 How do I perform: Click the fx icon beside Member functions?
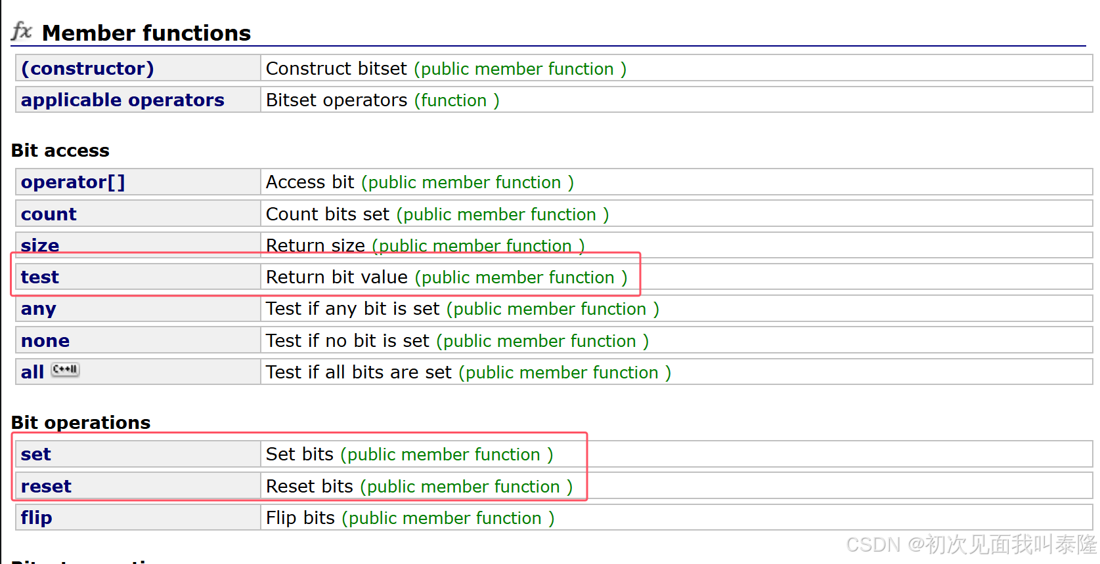pyautogui.click(x=22, y=31)
